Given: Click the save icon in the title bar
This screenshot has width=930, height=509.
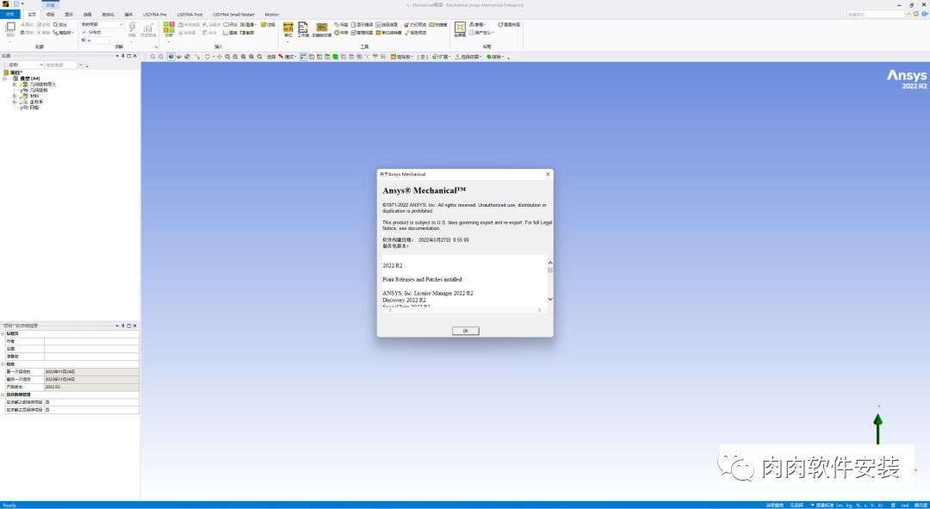Looking at the screenshot, I should pyautogui.click(x=16, y=3).
